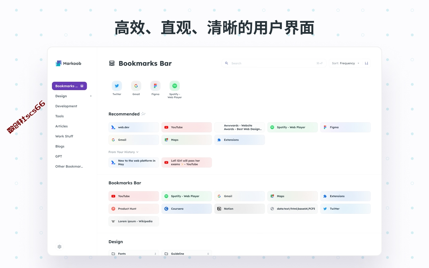This screenshot has width=429, height=268.
Task: Open Maps recommended bookmark card
Action: (x=187, y=140)
